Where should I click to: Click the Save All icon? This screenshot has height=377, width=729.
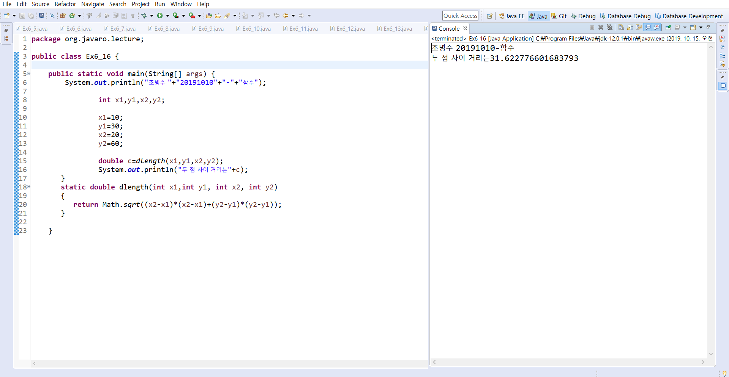(x=31, y=16)
